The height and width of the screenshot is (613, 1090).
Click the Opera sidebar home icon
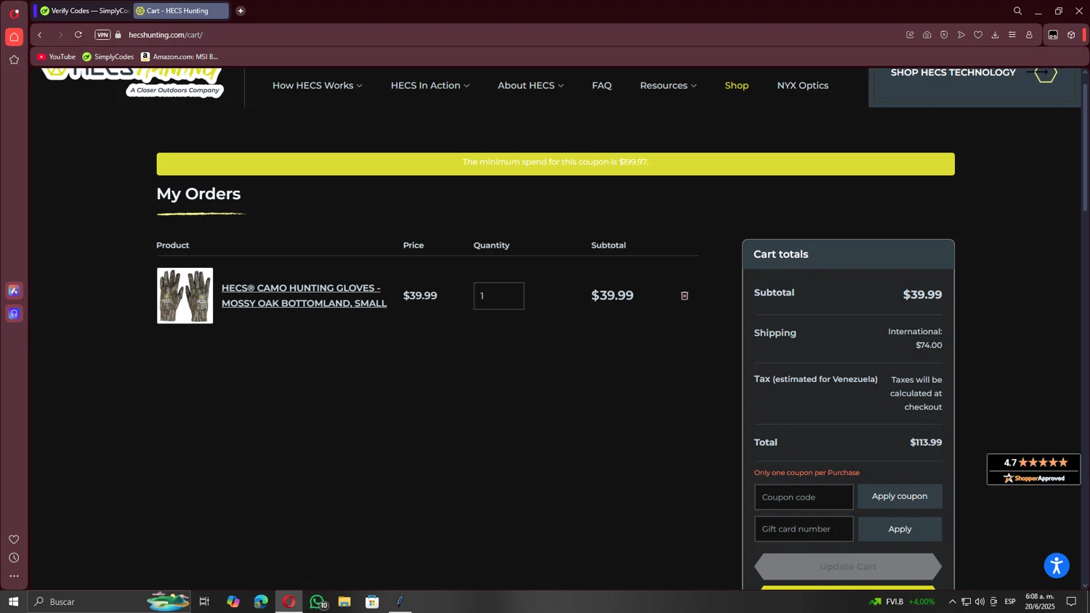coord(14,37)
